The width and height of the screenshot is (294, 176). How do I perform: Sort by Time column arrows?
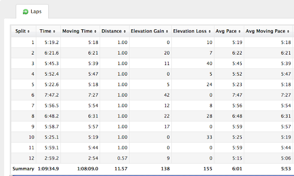tap(54, 32)
